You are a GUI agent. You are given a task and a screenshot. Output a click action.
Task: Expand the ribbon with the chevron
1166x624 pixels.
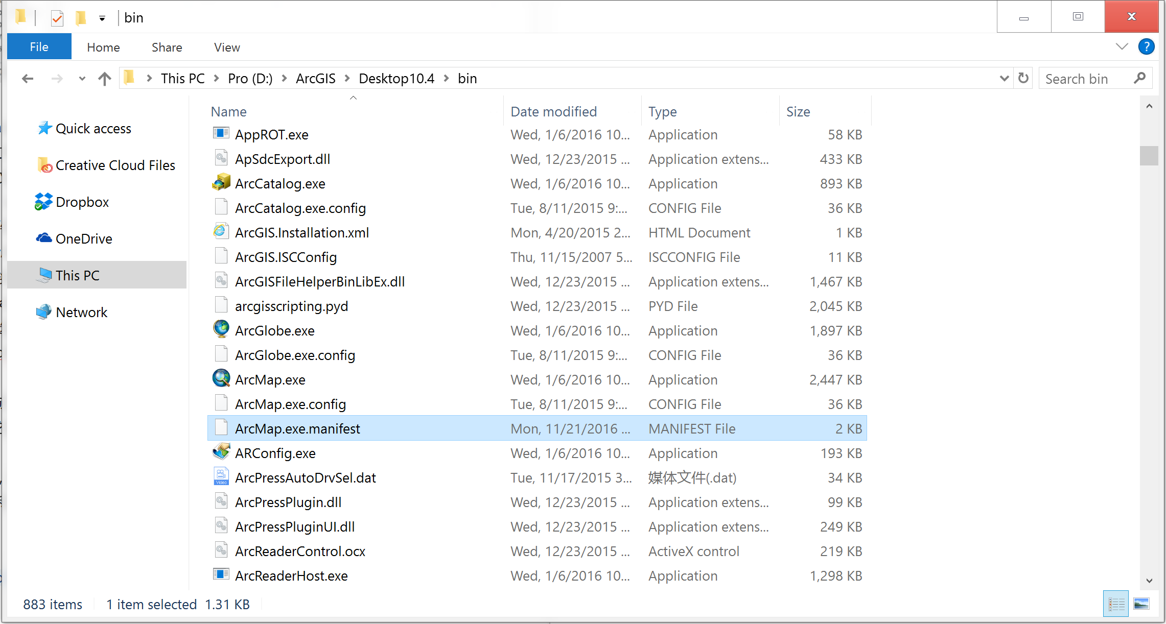(1122, 47)
